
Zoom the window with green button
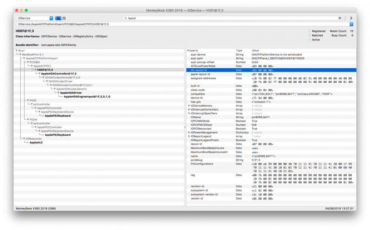(x=26, y=10)
